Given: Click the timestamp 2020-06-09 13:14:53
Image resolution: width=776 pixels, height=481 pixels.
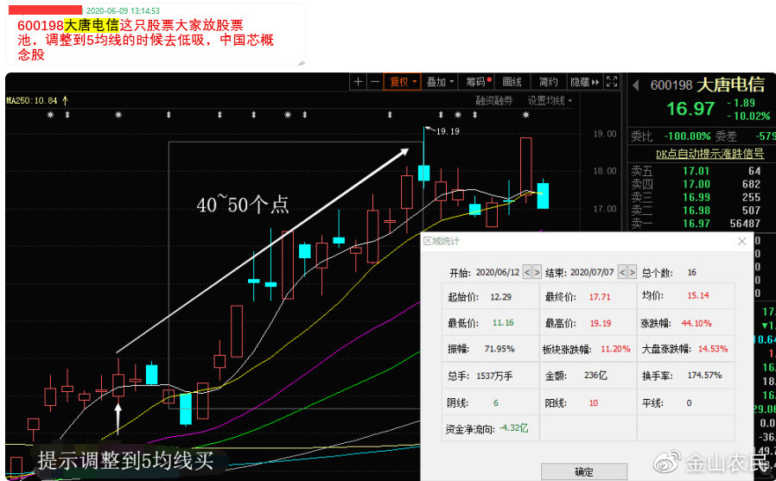Looking at the screenshot, I should pos(123,10).
